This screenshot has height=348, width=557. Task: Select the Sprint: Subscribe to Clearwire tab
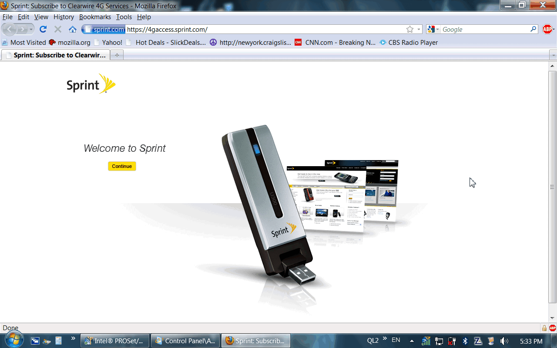pyautogui.click(x=55, y=55)
